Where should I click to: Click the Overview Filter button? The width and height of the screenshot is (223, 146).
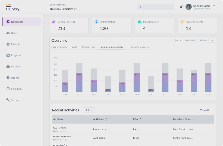(x=203, y=40)
